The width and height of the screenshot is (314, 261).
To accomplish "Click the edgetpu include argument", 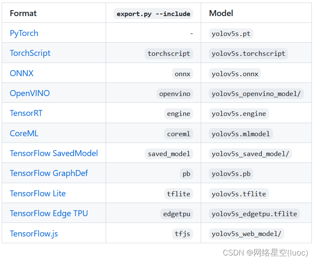I will tap(177, 214).
